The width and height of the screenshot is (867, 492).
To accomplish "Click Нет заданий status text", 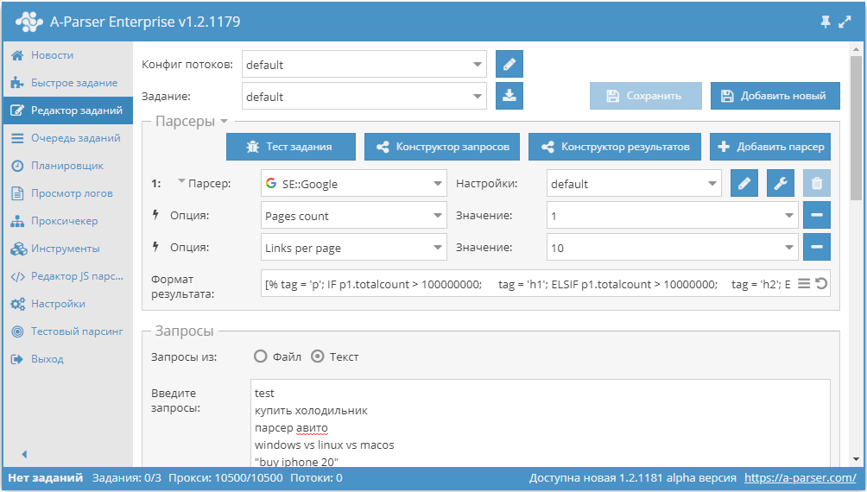I will (x=46, y=477).
